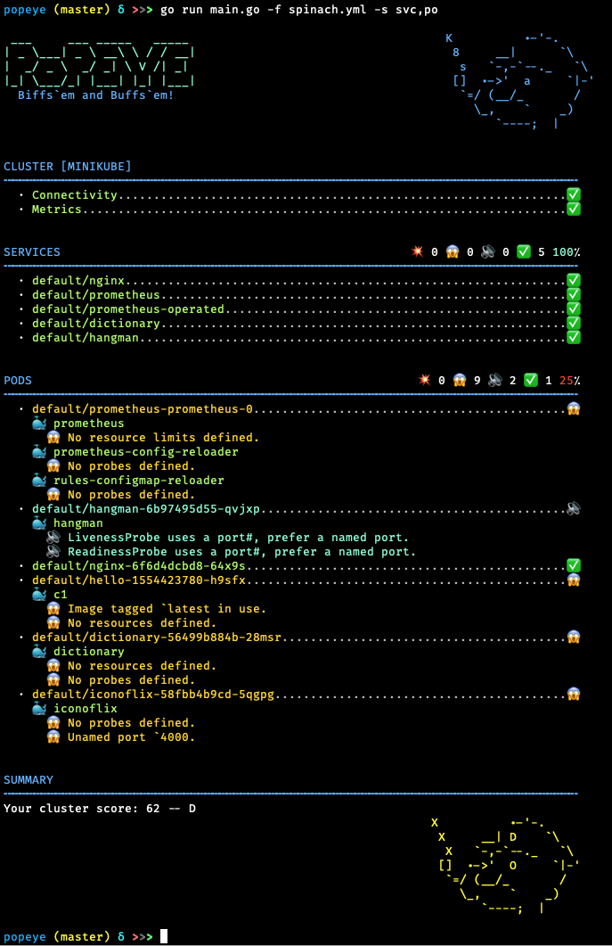Click the SERVICES section heading
This screenshot has height=946, width=612.
point(32,251)
